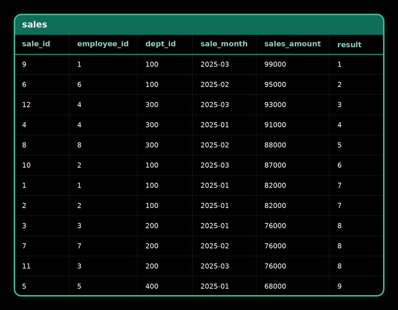The height and width of the screenshot is (310, 398).
Task: Click sale_month cell in the 93000 row
Action: pyautogui.click(x=215, y=105)
